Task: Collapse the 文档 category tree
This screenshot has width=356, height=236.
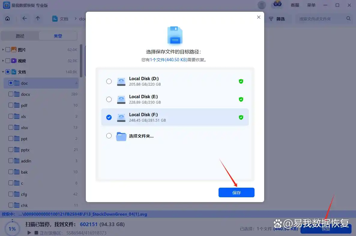Action: point(3,72)
